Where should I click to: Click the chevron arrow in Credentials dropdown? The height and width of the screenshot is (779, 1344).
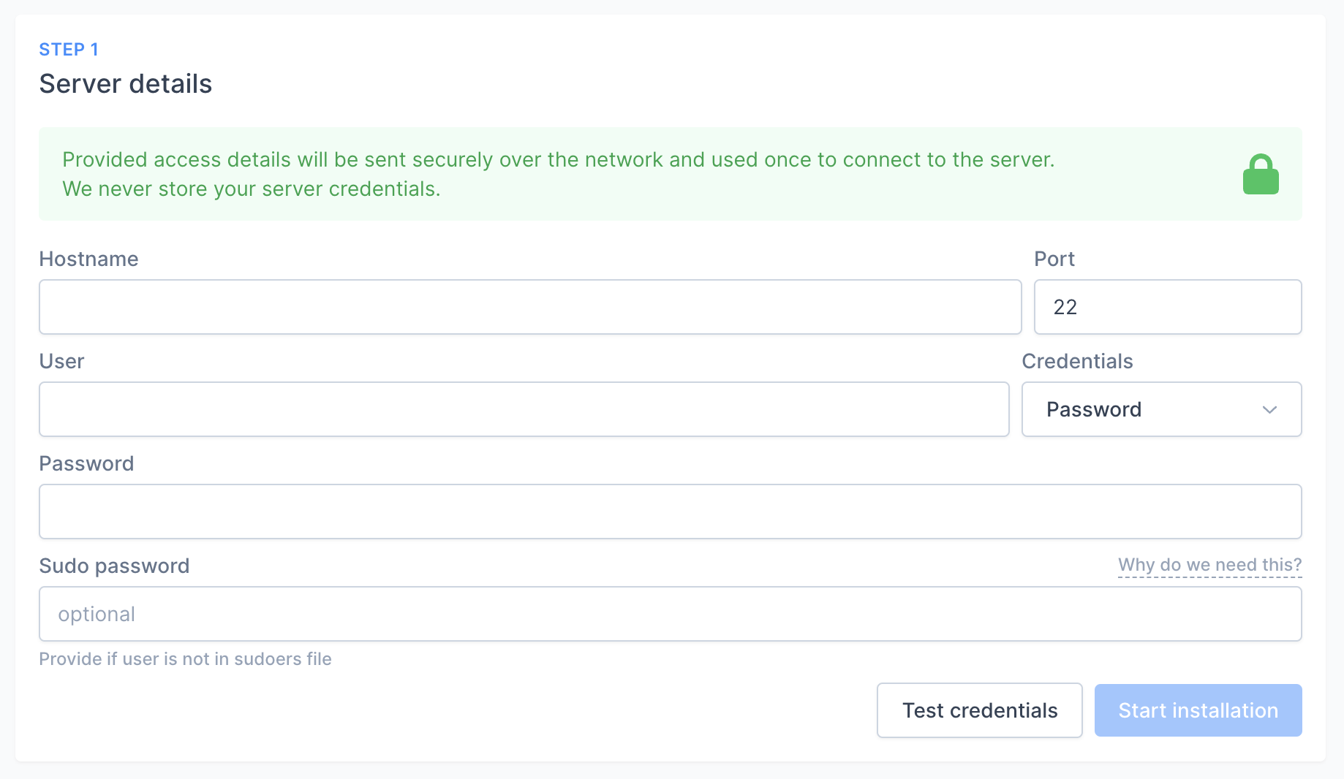(x=1269, y=410)
